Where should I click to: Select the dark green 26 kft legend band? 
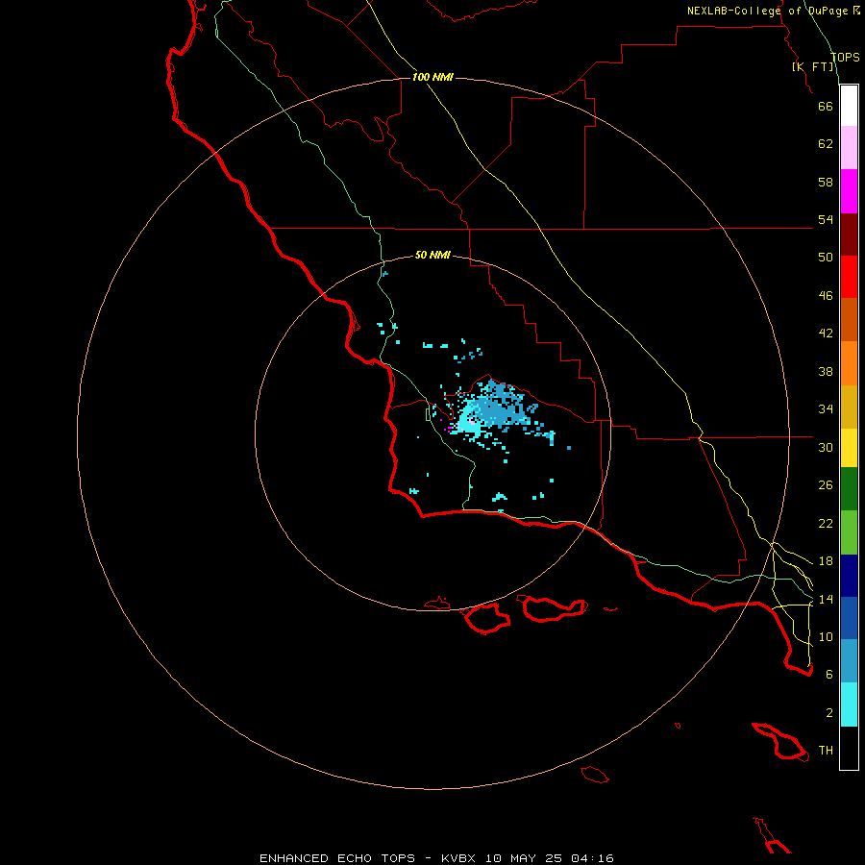(849, 489)
